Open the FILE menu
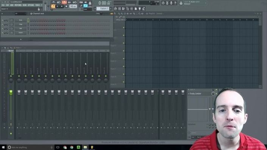Viewport: 267px width, 150px height. [3, 5]
